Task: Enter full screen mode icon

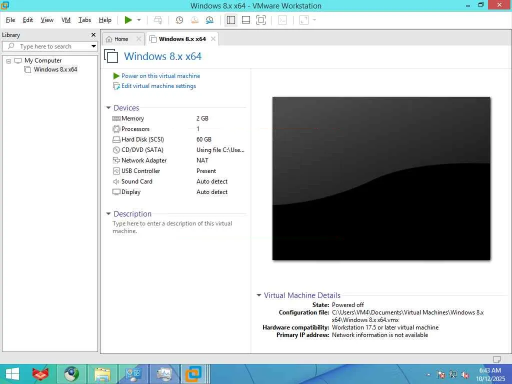Action: [x=261, y=20]
